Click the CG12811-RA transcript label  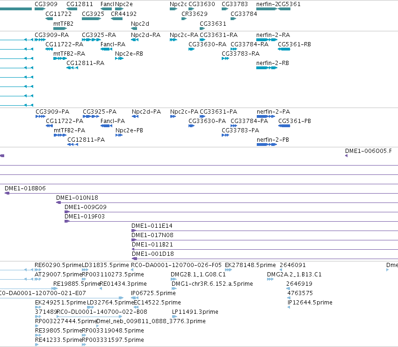click(86, 63)
